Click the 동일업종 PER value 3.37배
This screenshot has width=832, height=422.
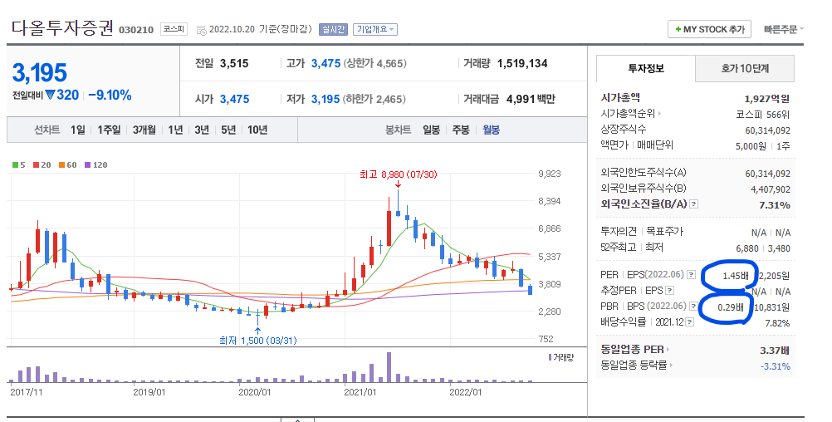coord(776,351)
